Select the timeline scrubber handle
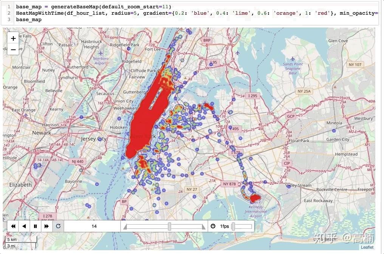384x254 pixels. [169, 226]
